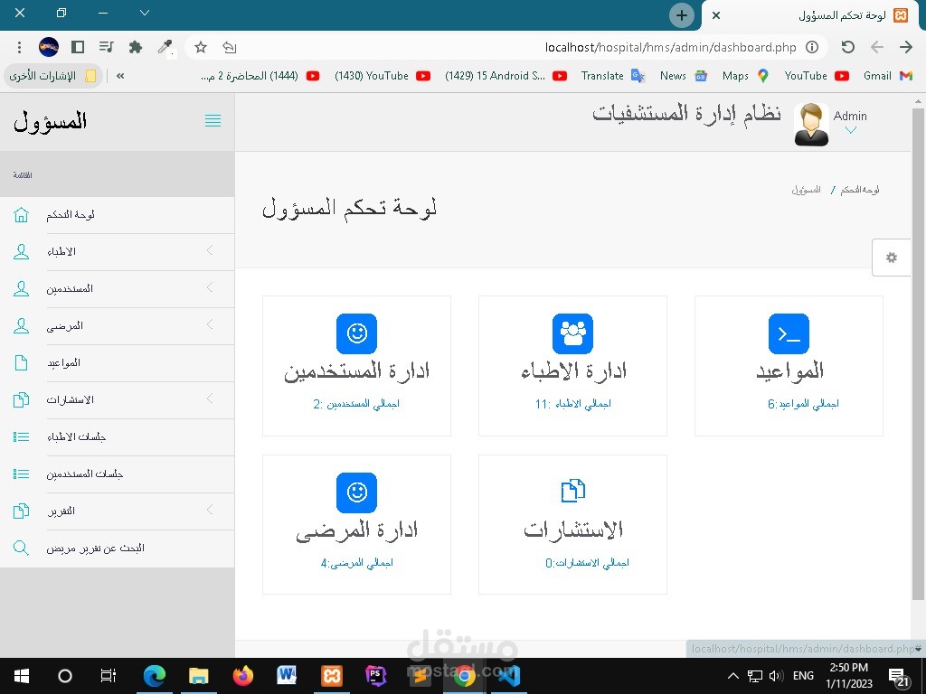Open the settings gear panel button
The height and width of the screenshot is (694, 926).
(x=892, y=258)
